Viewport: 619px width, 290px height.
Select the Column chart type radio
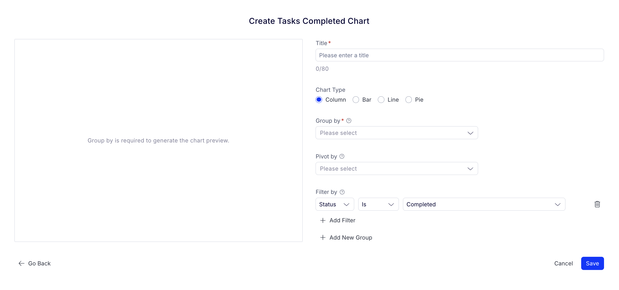pyautogui.click(x=319, y=100)
